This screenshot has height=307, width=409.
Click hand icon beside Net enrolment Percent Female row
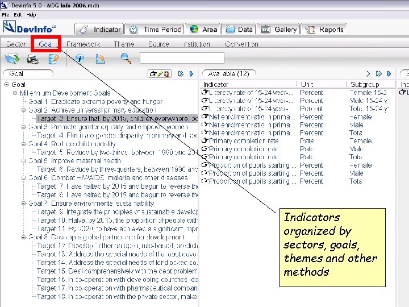tap(205, 117)
